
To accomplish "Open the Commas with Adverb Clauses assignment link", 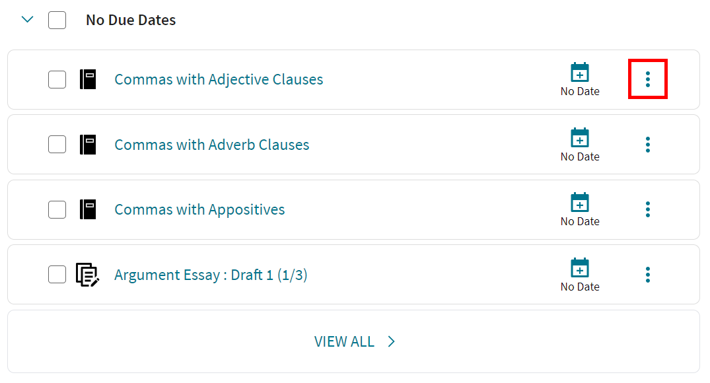I will tap(211, 144).
